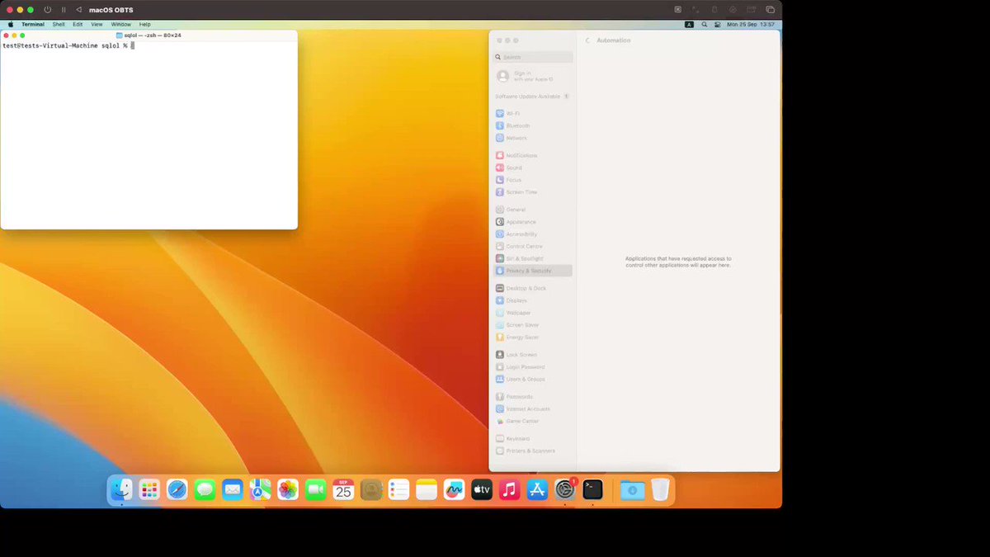Open Mail from the Dock
This screenshot has width=990, height=557.
(233, 490)
